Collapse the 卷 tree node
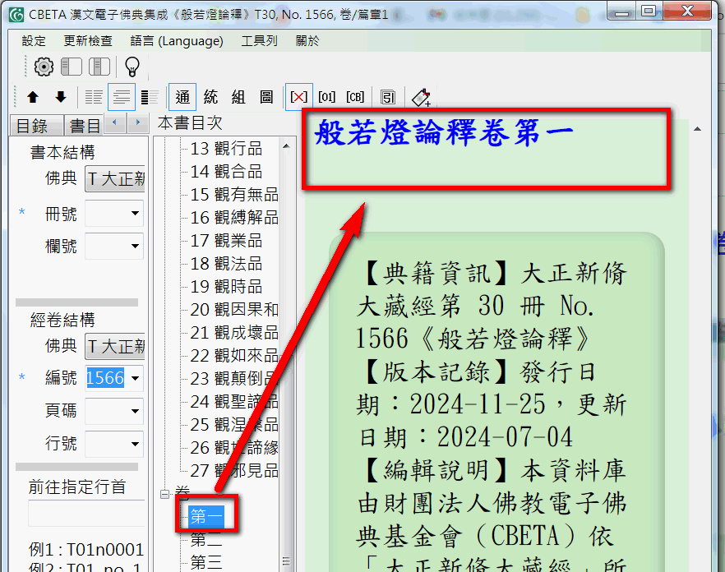725x572 pixels. [x=164, y=494]
